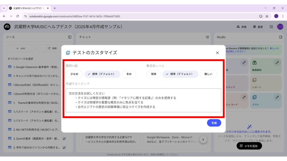Edit the テスト tile pencil icon
Screen dimensions: 287x161
point(277,97)
